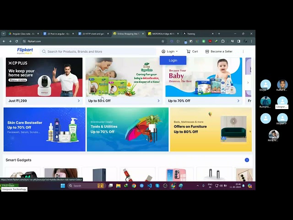
Task: Click the blue Login button in the popup
Action: [173, 60]
